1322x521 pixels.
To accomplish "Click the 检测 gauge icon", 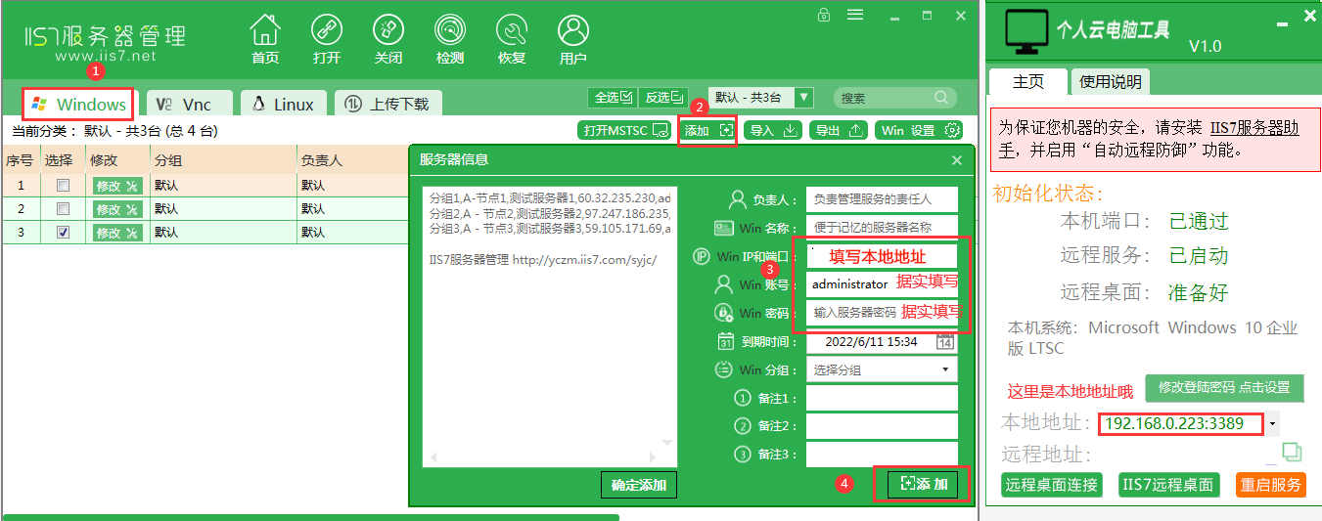I will coord(450,29).
